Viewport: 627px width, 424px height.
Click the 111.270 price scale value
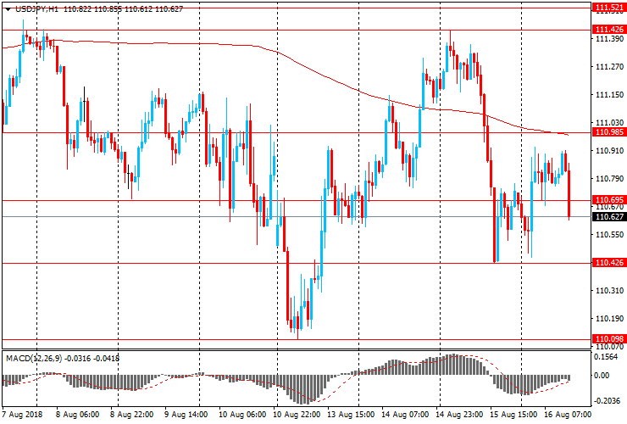(609, 66)
